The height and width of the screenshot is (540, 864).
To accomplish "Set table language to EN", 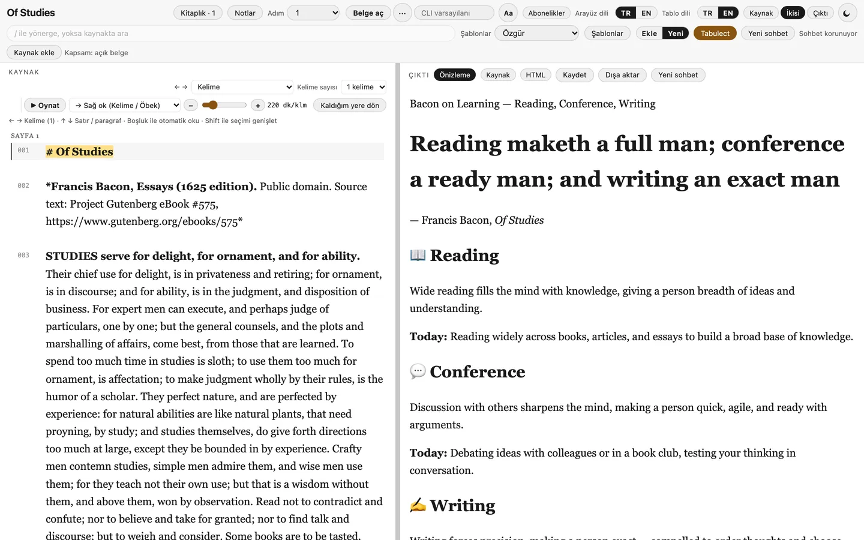I will (x=728, y=13).
